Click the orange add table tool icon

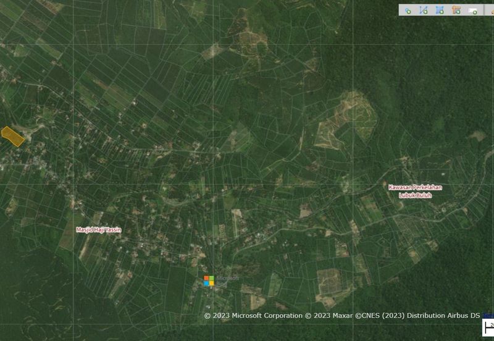456,11
